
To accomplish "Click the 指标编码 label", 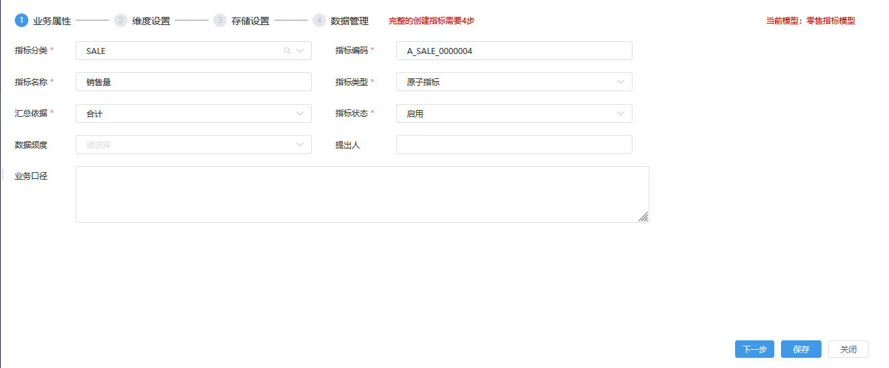I will tap(352, 51).
